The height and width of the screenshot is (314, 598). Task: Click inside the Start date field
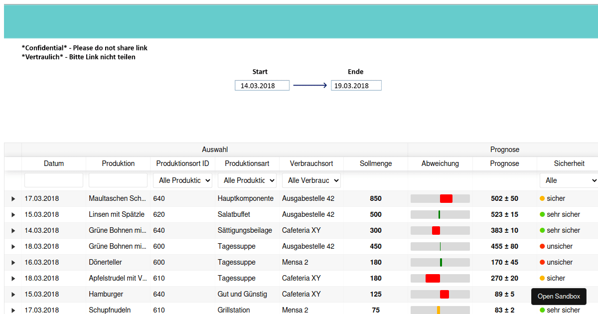[262, 85]
